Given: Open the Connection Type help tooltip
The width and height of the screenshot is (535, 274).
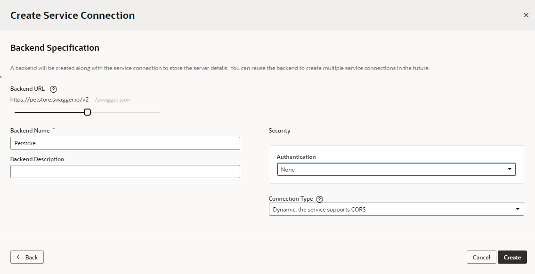Looking at the screenshot, I should pos(320,199).
